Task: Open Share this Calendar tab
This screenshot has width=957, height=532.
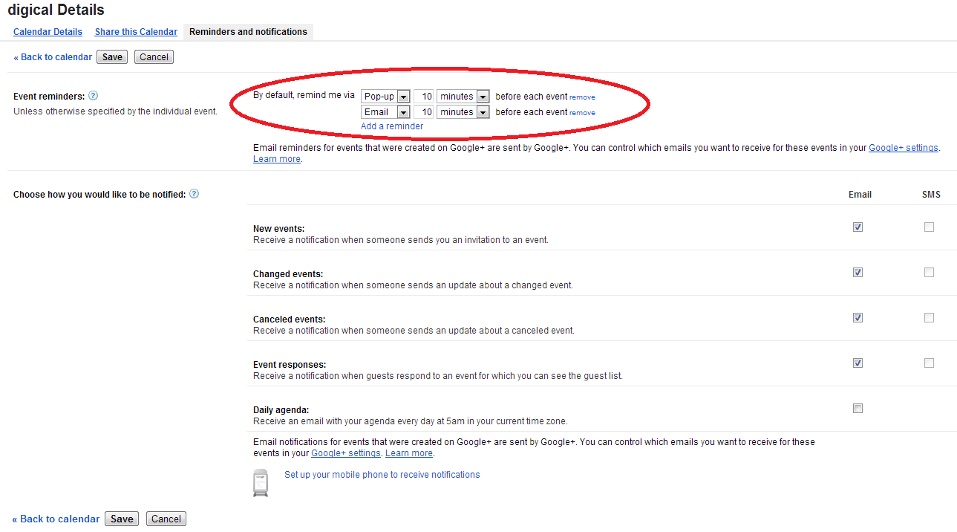Action: click(x=136, y=32)
